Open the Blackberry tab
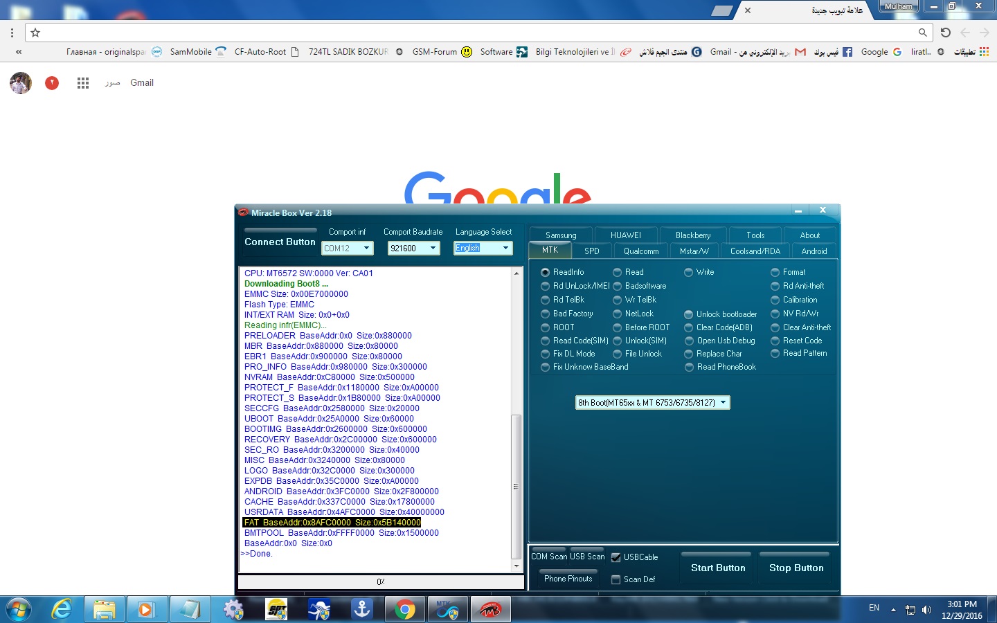Viewport: 997px width, 623px height. [x=693, y=235]
